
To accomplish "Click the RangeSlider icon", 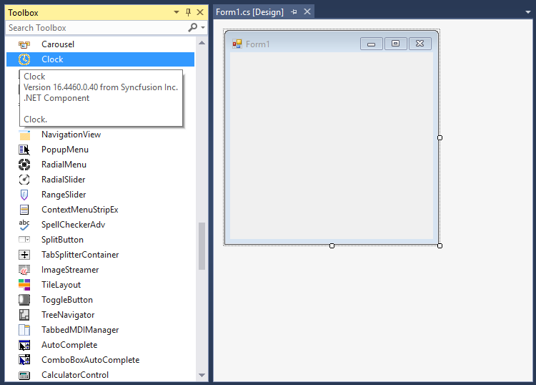I will 24,195.
